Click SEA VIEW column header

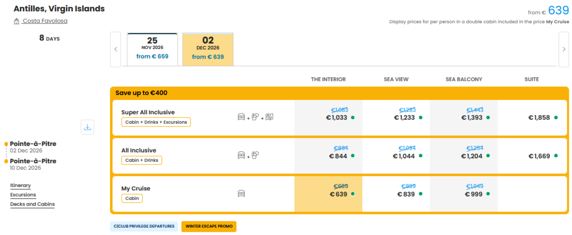[396, 79]
